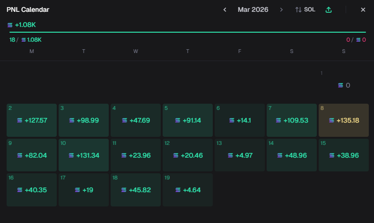Go to the previous month
Image resolution: width=374 pixels, height=223 pixels.
point(225,10)
